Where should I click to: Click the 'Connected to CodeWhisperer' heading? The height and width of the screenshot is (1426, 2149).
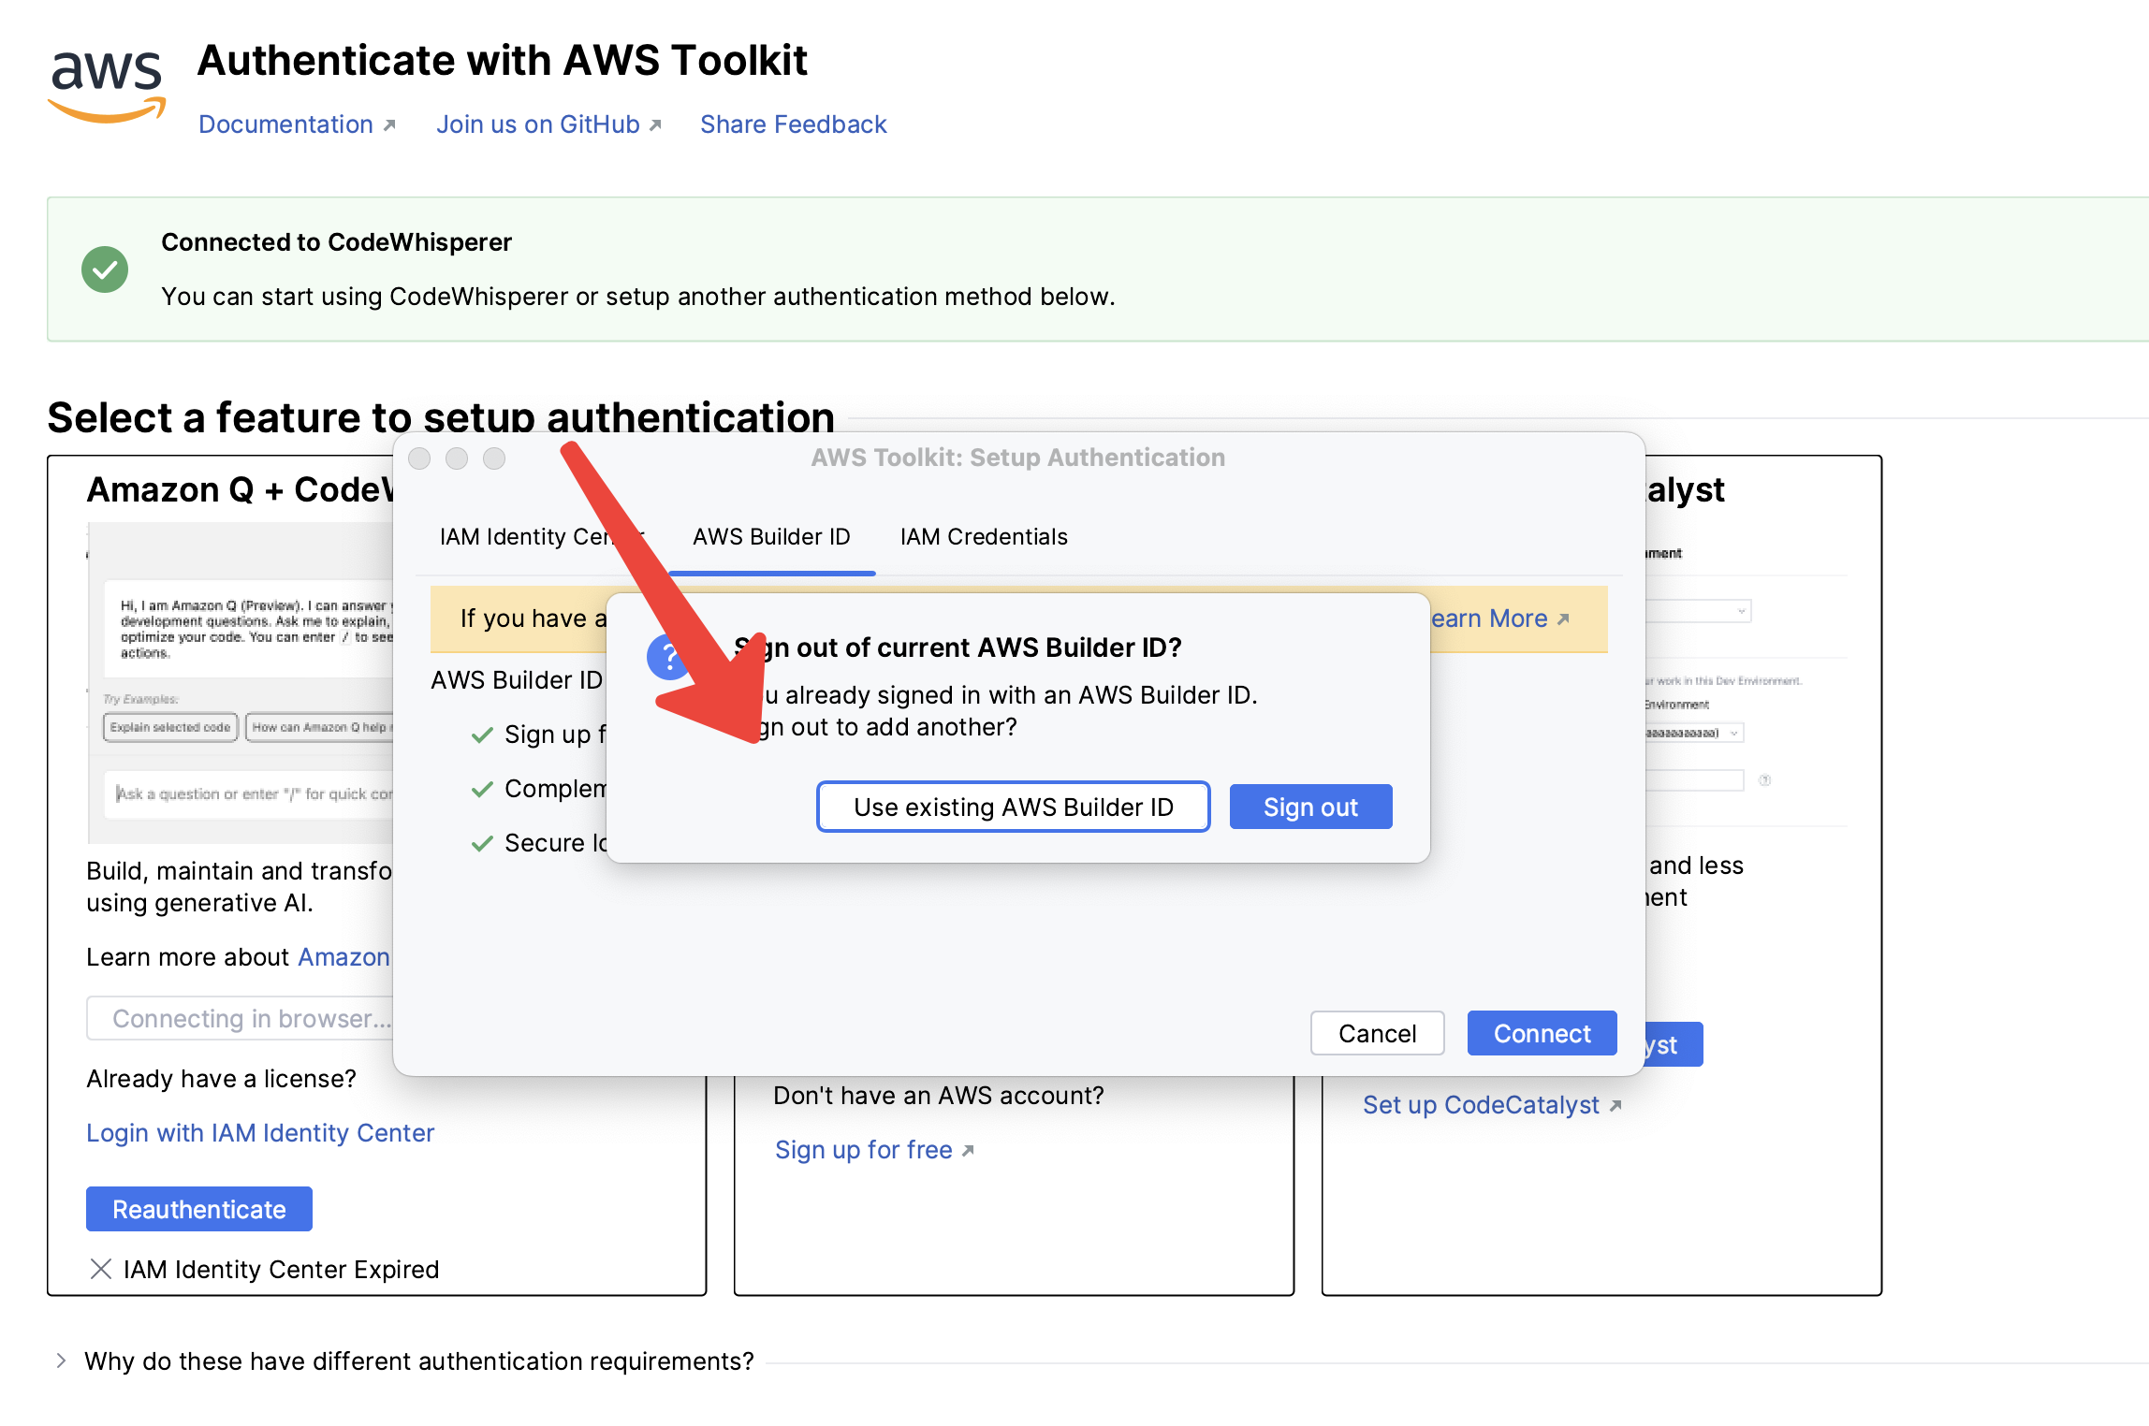tap(336, 242)
